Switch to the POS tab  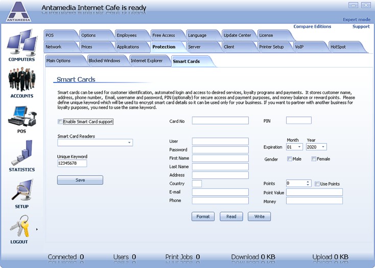[x=61, y=35]
